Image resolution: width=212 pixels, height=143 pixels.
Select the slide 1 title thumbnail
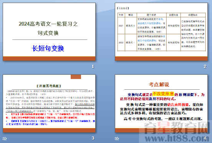(49, 32)
